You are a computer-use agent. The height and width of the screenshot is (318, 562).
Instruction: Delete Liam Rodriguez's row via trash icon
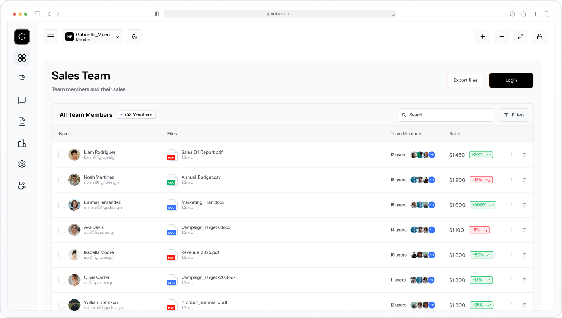coord(524,155)
